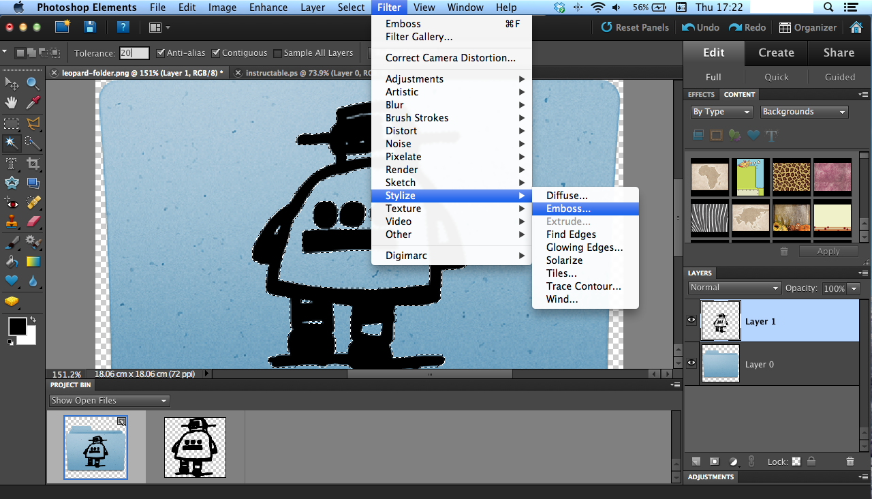Select the Custom Shape heart tool
872x499 pixels.
point(12,280)
